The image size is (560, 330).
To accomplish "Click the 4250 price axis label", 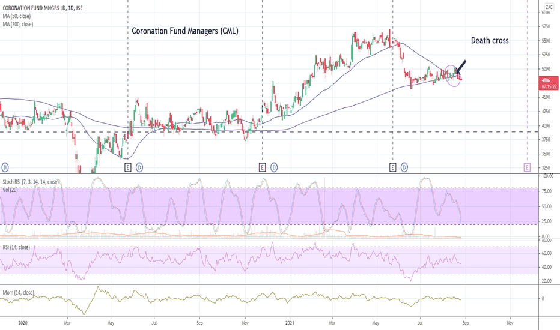I will tap(546, 112).
